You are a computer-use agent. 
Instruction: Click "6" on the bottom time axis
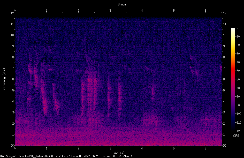click(x=205, y=148)
